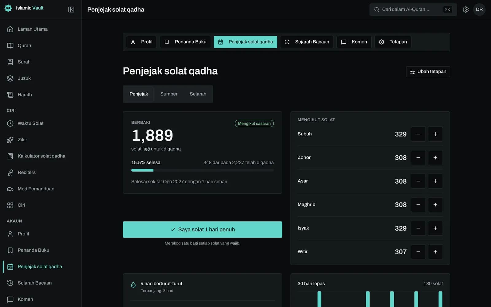Click the 15.5% selesai label
Image resolution: width=491 pixels, height=307 pixels.
coord(146,162)
